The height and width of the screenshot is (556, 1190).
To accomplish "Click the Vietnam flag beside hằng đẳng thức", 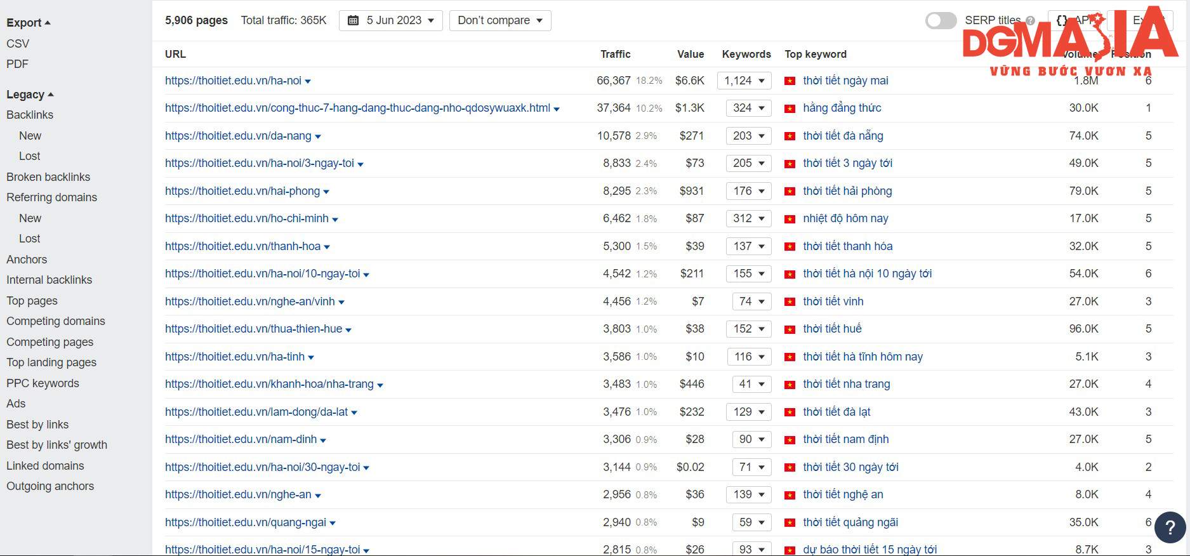I will [x=790, y=109].
